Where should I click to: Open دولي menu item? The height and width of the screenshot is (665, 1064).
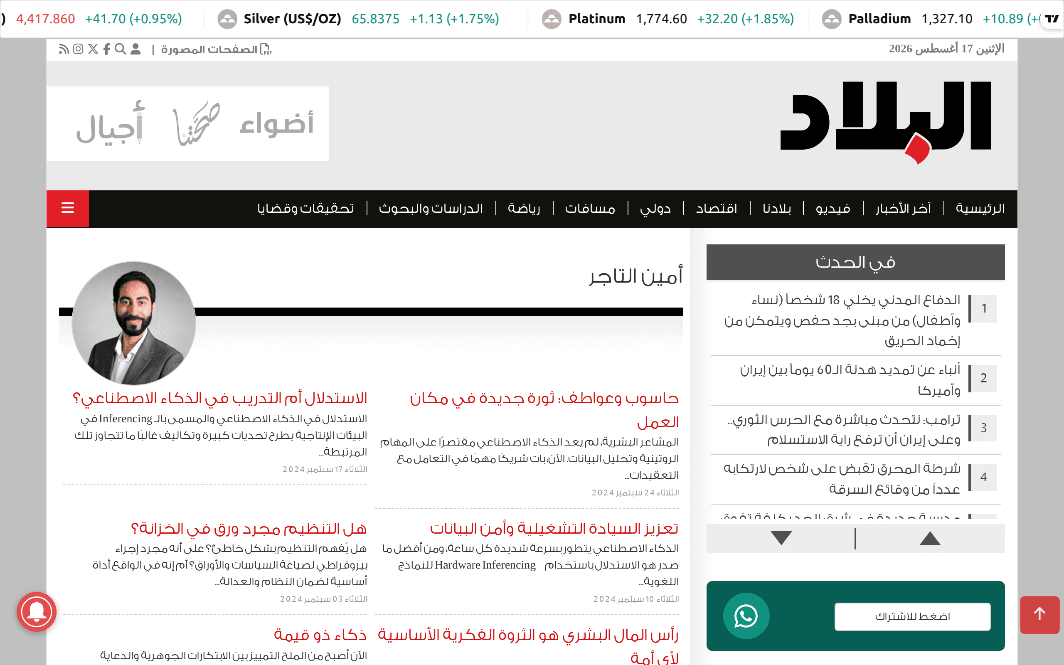click(x=655, y=209)
